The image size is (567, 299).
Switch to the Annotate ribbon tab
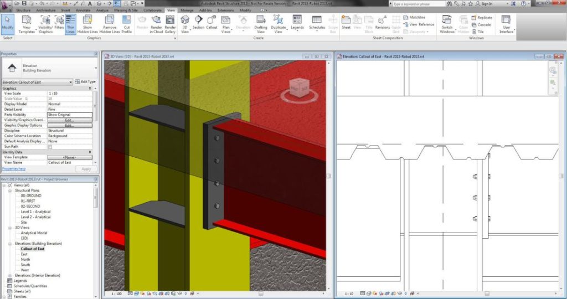click(82, 10)
